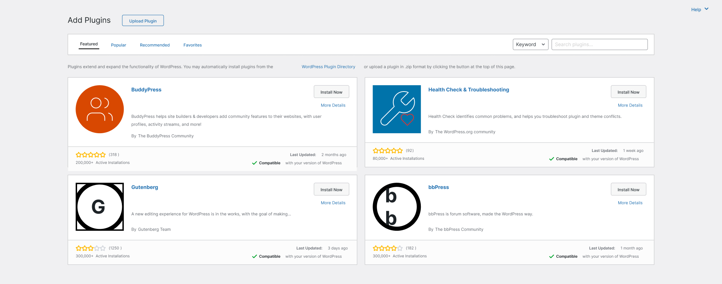Click the Search plugins input field
This screenshot has width=722, height=284.
click(x=599, y=44)
